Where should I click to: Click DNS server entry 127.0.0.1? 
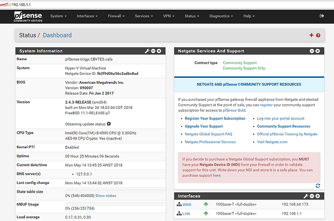(84, 174)
